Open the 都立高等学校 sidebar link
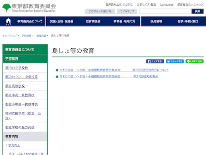 pyautogui.click(x=15, y=86)
